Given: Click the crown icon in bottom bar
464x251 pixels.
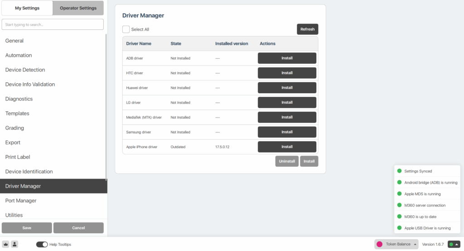Looking at the screenshot, I should [6, 244].
